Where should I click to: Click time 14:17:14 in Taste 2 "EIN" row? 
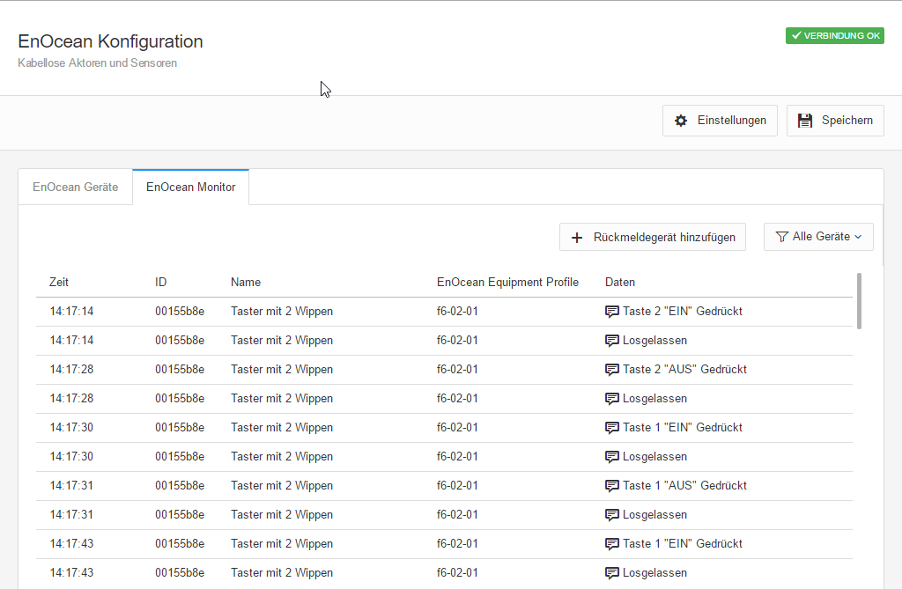pyautogui.click(x=71, y=311)
